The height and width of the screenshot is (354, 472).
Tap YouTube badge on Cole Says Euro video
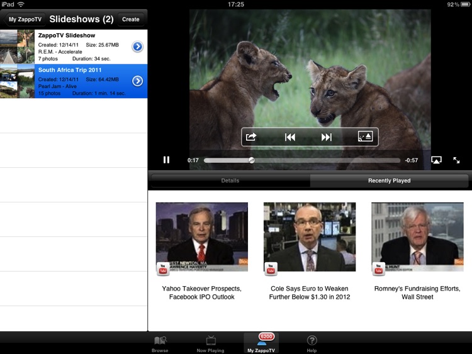(271, 268)
